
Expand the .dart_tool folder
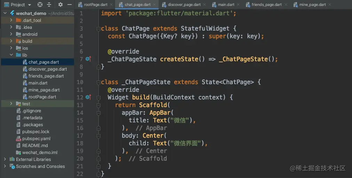11,20
